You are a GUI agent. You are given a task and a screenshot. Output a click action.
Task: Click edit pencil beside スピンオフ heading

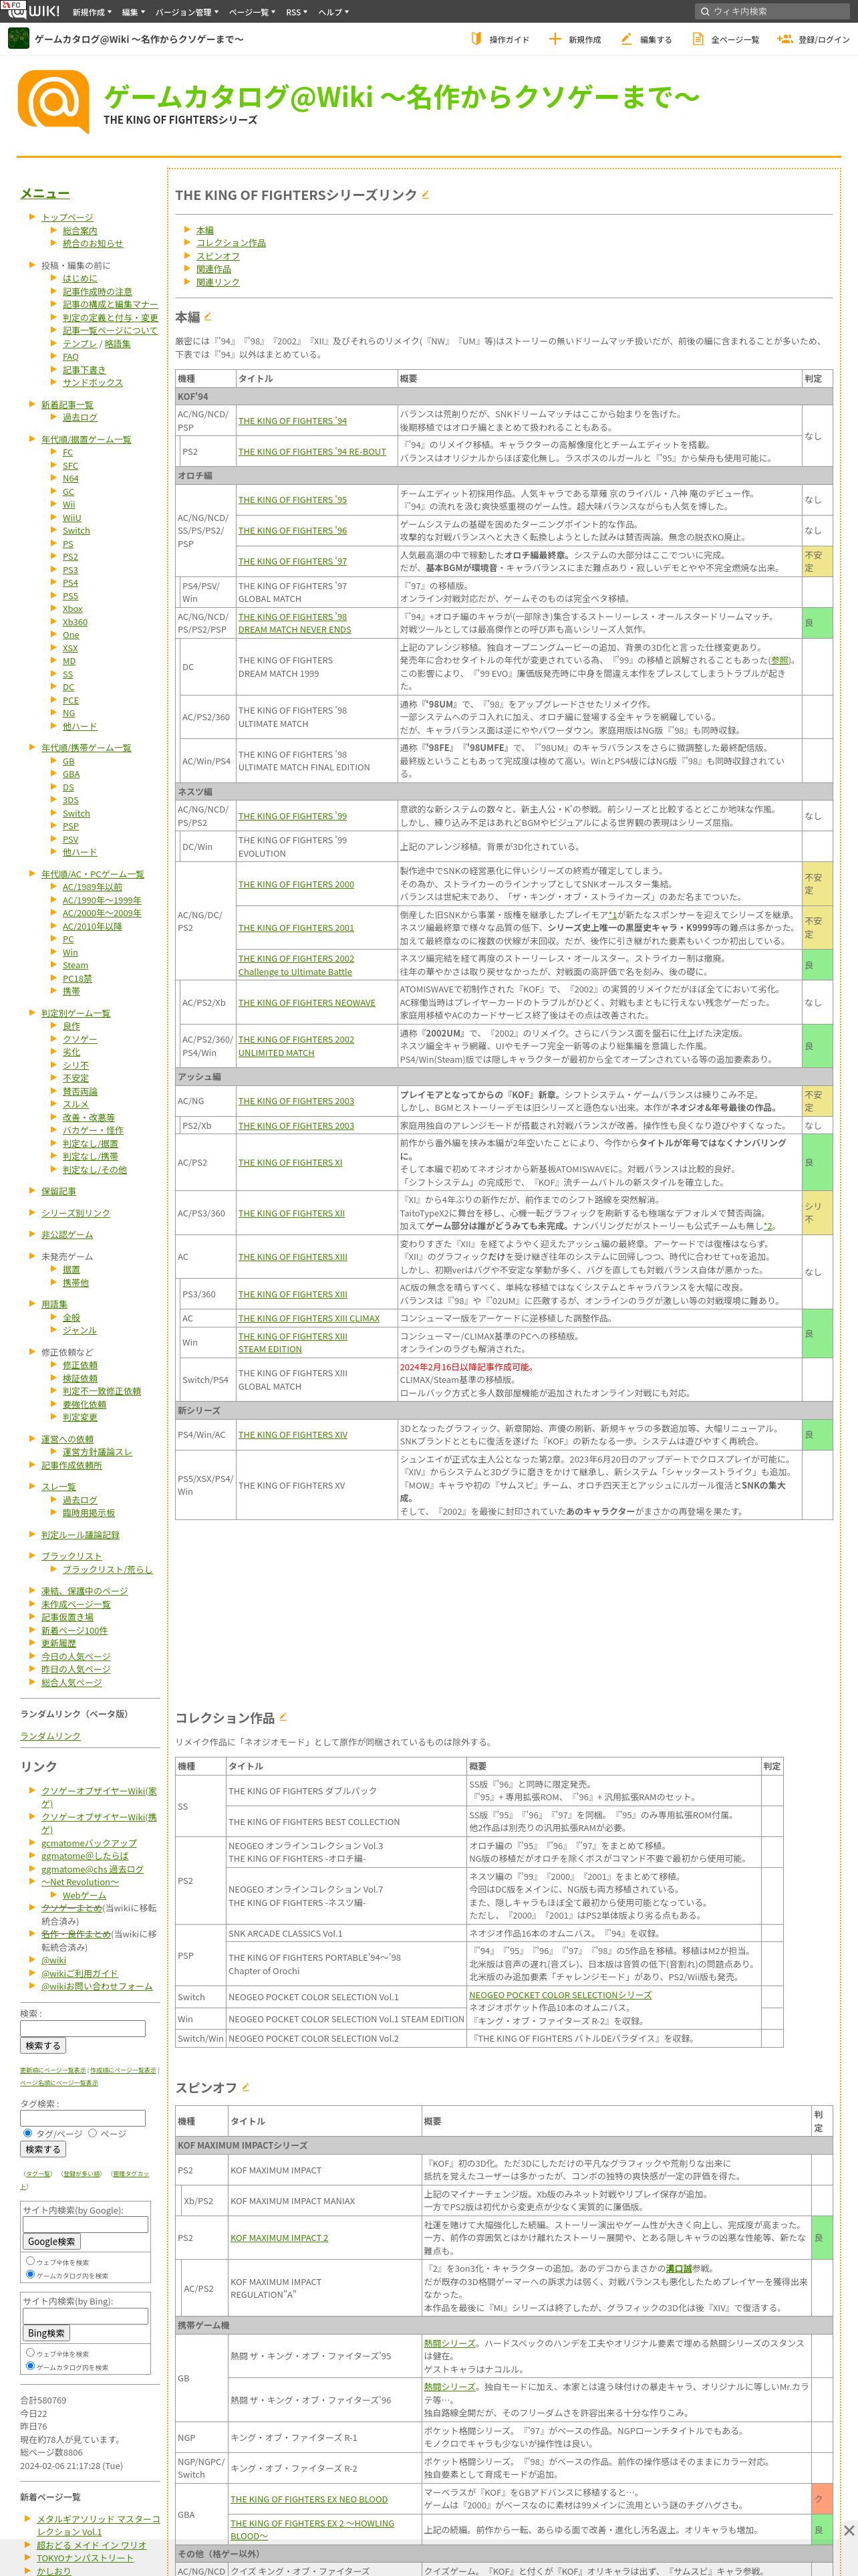(246, 2087)
